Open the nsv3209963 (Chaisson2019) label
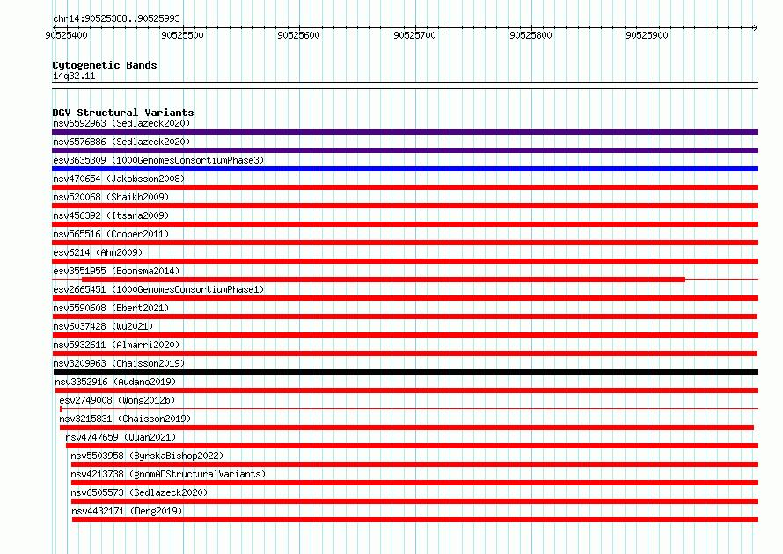Image resolution: width=783 pixels, height=554 pixels. click(x=119, y=363)
